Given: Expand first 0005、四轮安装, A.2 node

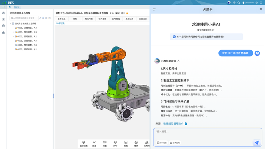Looking at the screenshot, I should pyautogui.click(x=14, y=36).
